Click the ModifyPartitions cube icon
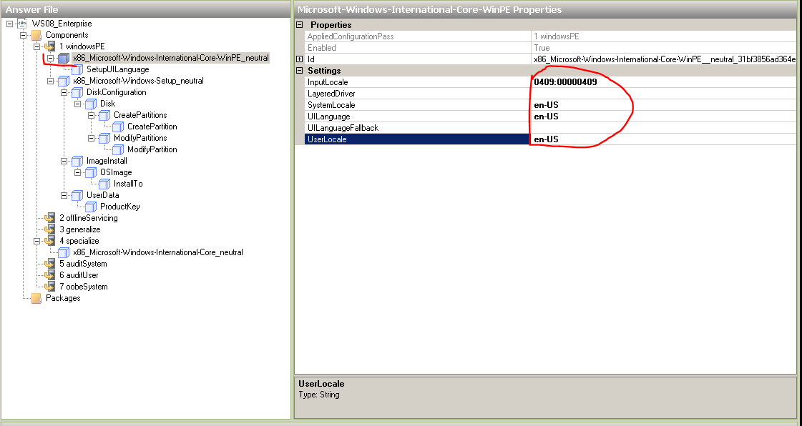 pos(104,138)
